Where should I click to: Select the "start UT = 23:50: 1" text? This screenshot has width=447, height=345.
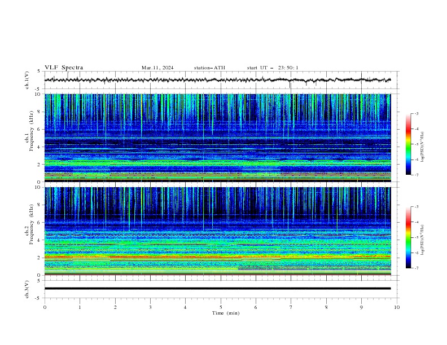(x=273, y=68)
